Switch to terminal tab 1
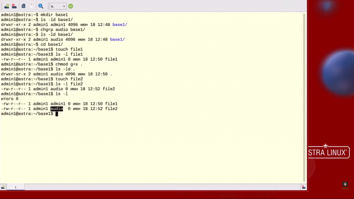This screenshot has width=354, height=199. tap(16, 187)
